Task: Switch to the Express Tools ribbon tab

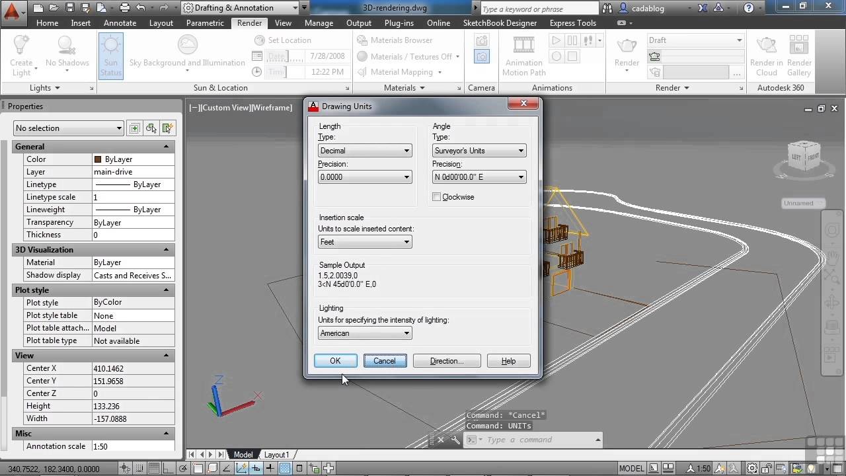Action: tap(573, 22)
